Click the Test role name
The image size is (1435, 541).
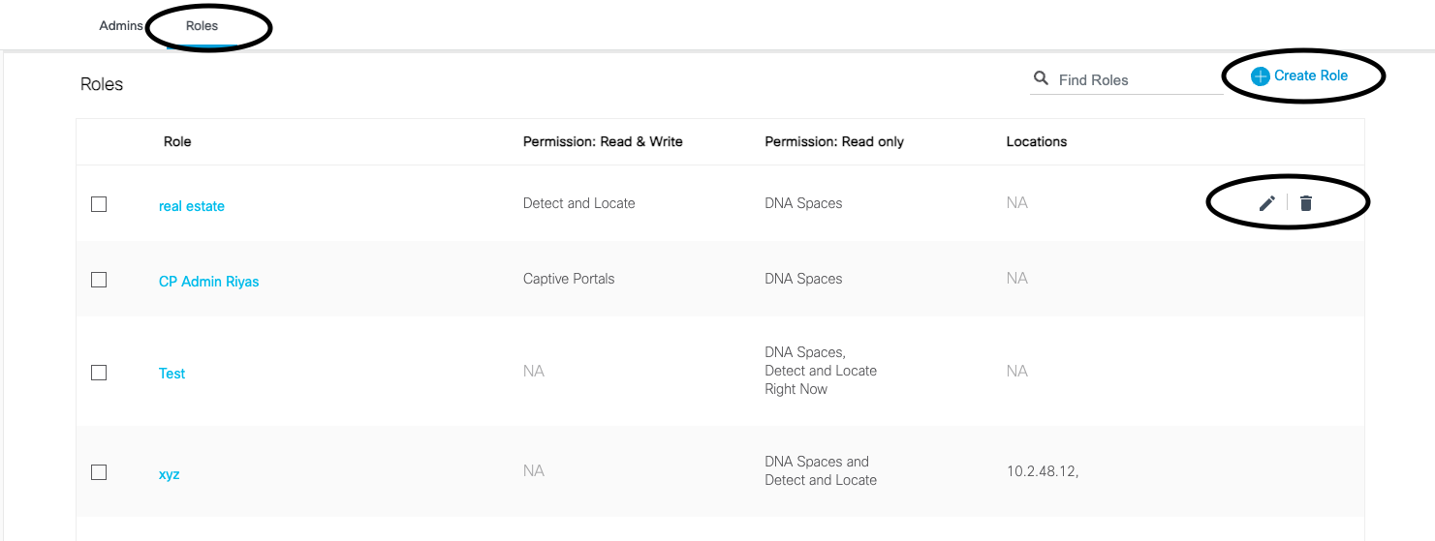[172, 374]
